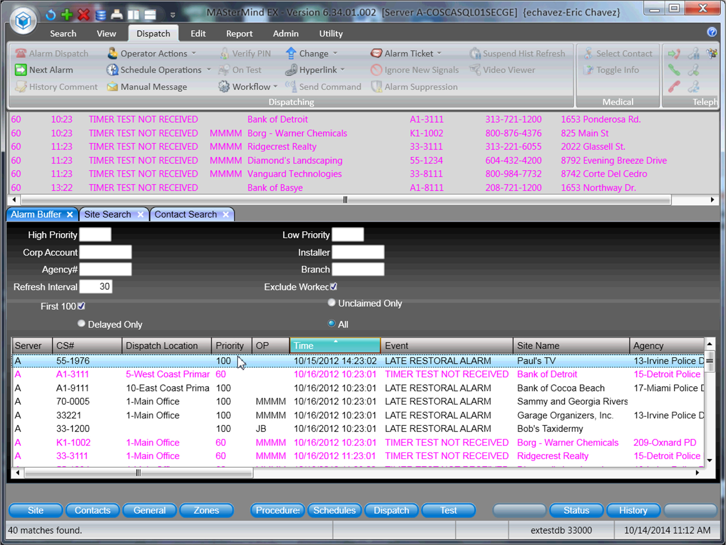Select the Delayed Only radio button

tap(81, 323)
